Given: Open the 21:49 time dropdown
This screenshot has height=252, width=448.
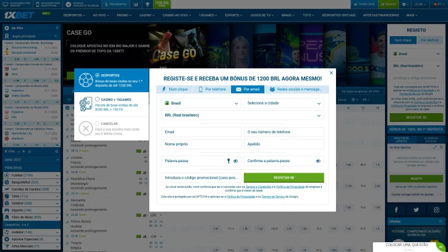Looking at the screenshot, I should (x=420, y=4).
